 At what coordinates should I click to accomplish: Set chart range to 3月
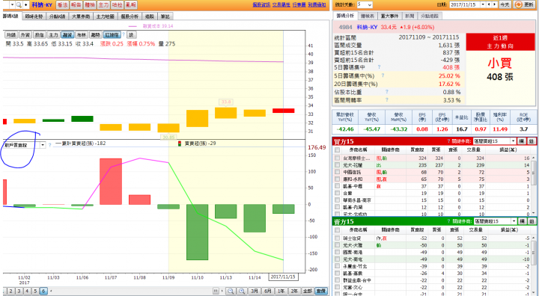(x=255, y=292)
